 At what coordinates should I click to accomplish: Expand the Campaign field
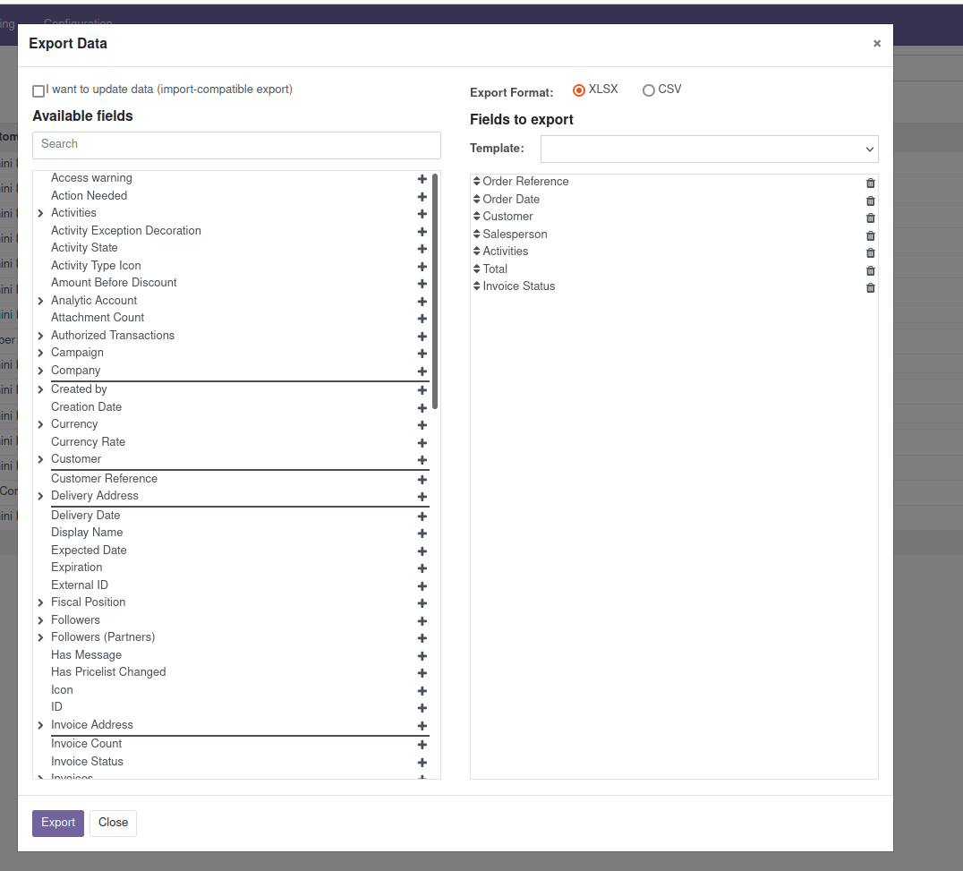click(40, 354)
